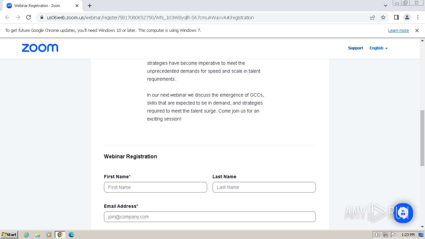
Task: Share this page using the share icon
Action: click(373, 17)
